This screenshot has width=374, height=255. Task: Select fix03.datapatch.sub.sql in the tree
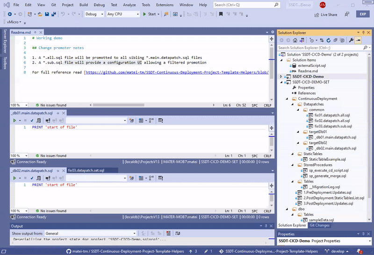(x=333, y=126)
